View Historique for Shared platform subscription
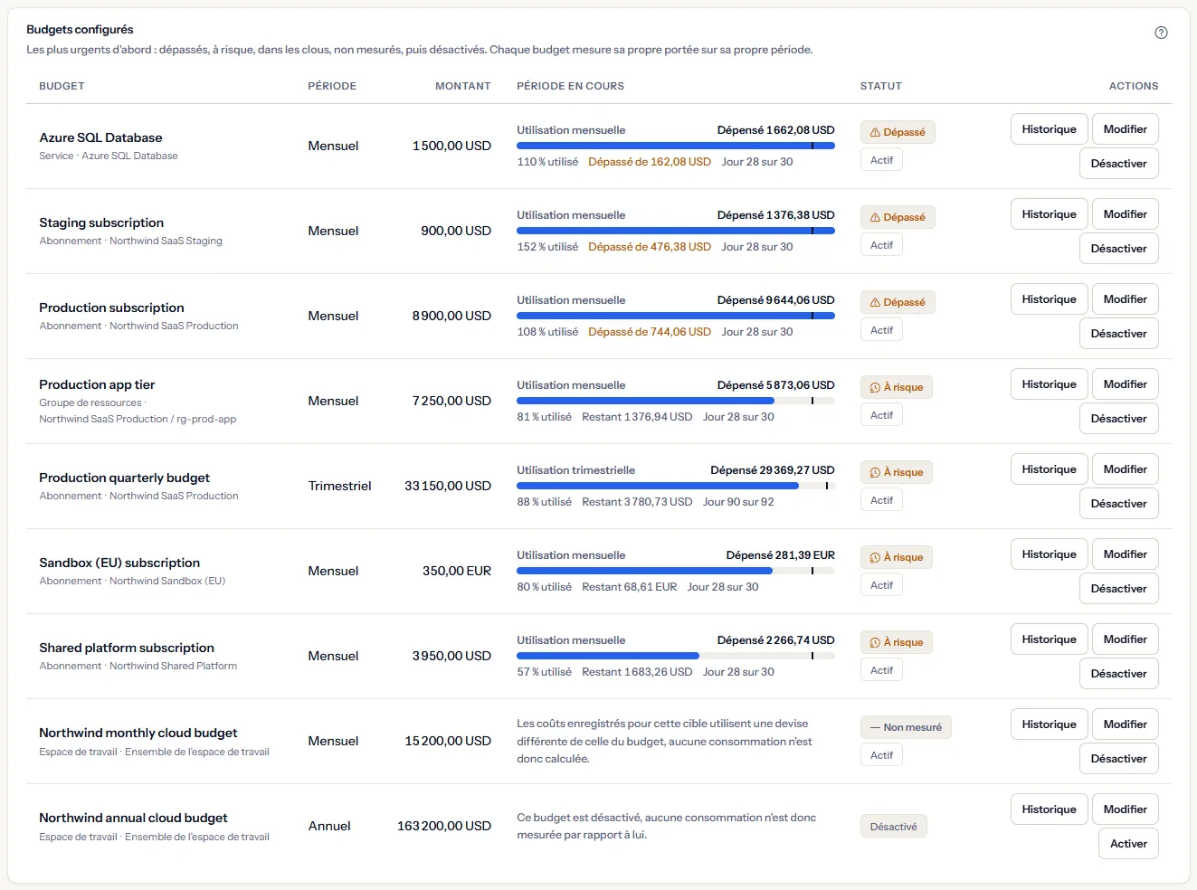1197x890 pixels. pyautogui.click(x=1049, y=639)
